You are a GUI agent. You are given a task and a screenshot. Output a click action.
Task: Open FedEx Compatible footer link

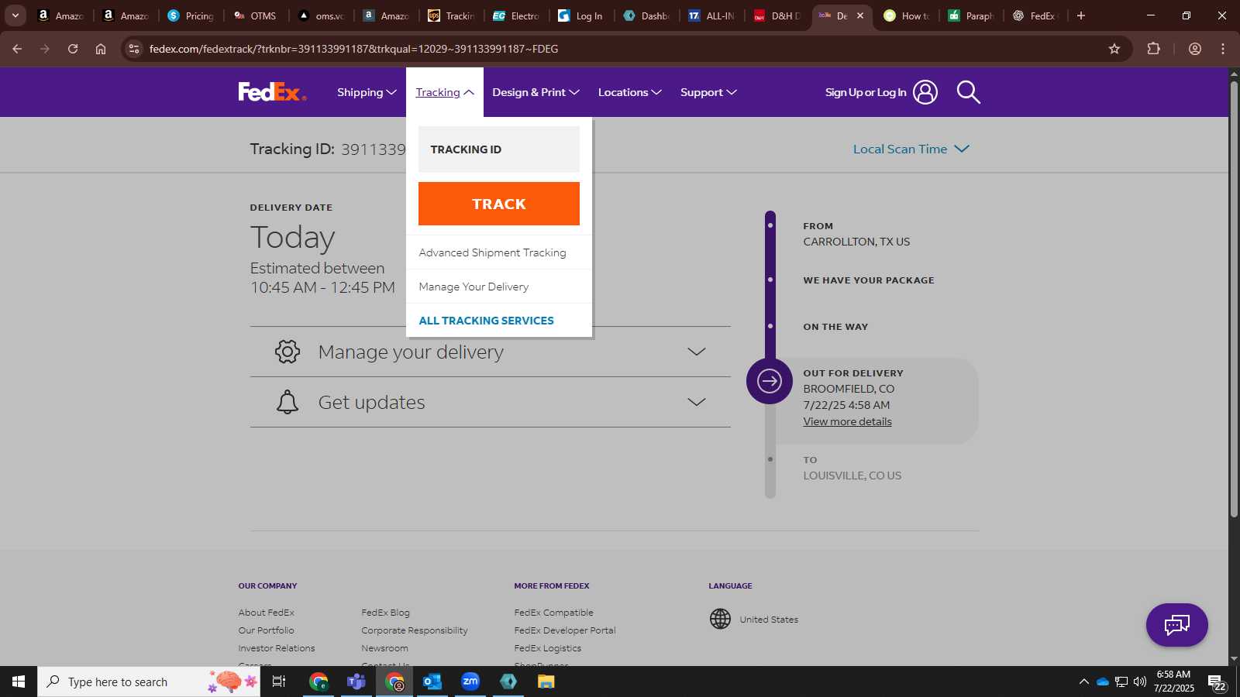click(x=553, y=613)
